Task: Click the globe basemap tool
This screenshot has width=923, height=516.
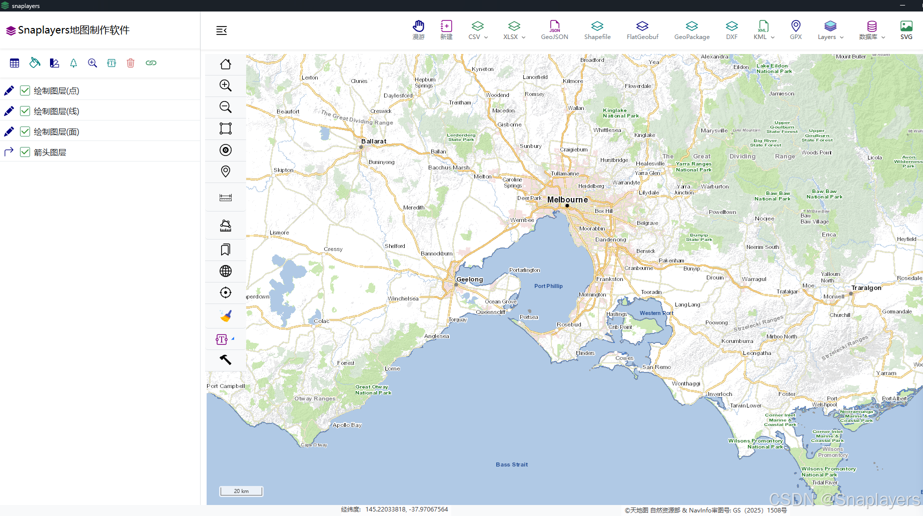Action: [226, 271]
